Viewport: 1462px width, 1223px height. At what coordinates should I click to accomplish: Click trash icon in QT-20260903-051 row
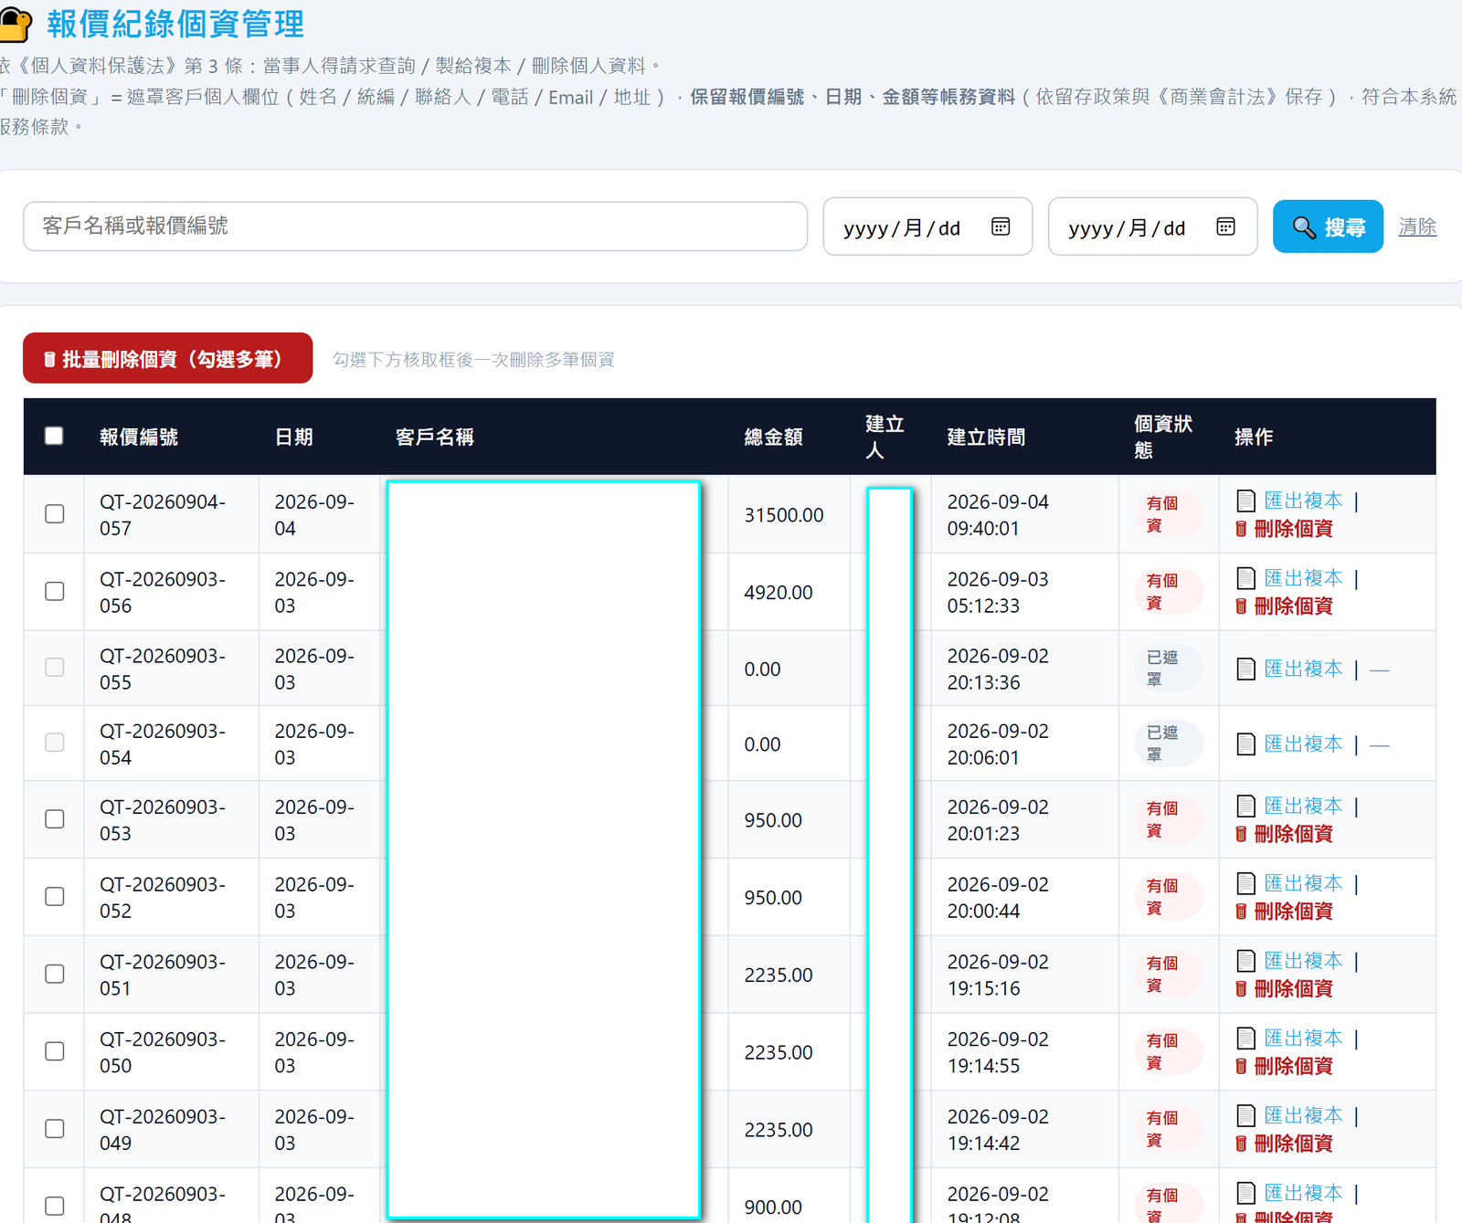(x=1241, y=988)
